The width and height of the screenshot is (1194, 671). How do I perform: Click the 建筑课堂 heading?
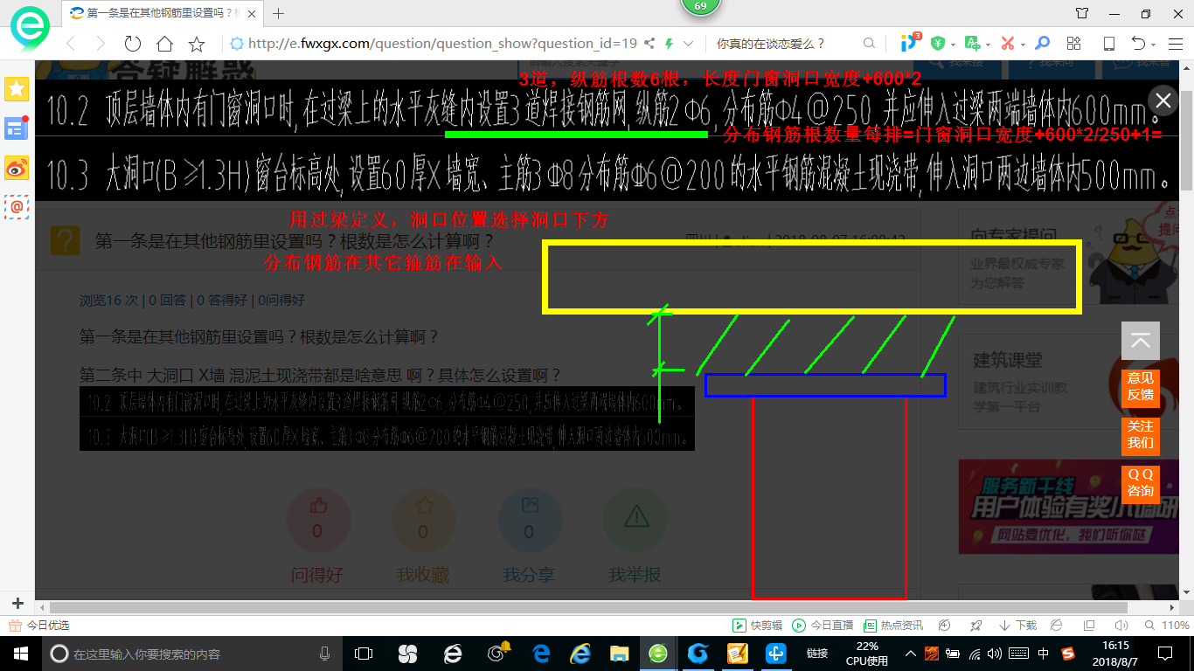click(1008, 360)
